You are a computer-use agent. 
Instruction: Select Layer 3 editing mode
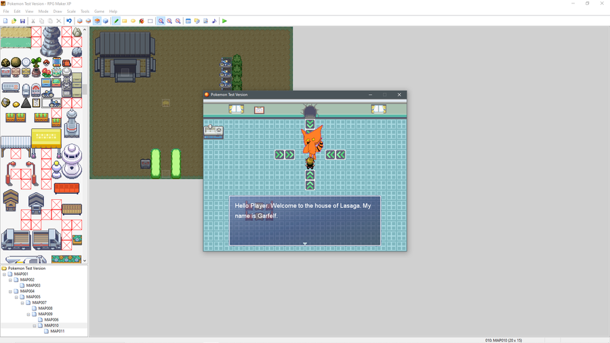pyautogui.click(x=97, y=21)
